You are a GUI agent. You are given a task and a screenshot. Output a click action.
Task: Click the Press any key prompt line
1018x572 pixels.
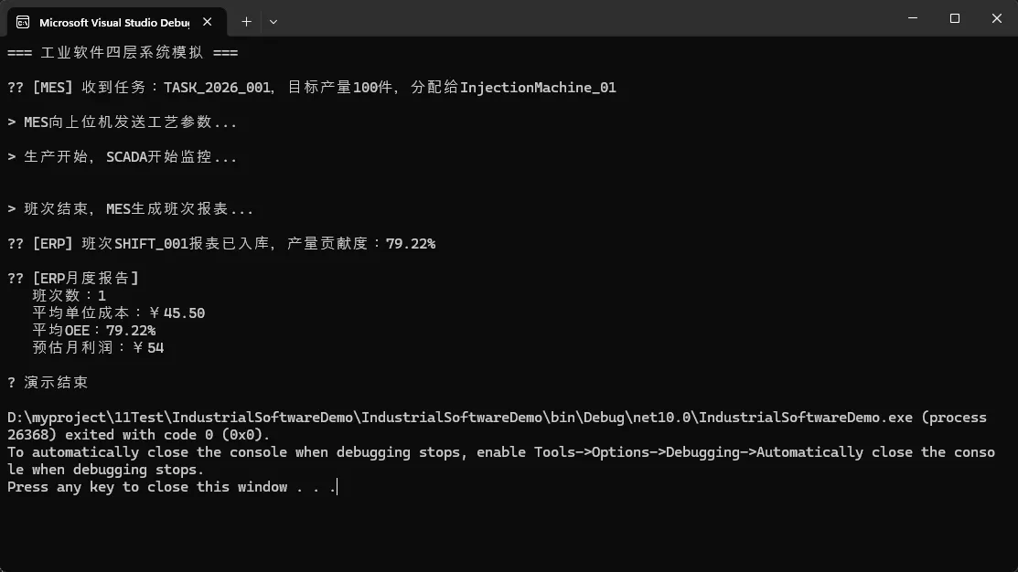[171, 487]
